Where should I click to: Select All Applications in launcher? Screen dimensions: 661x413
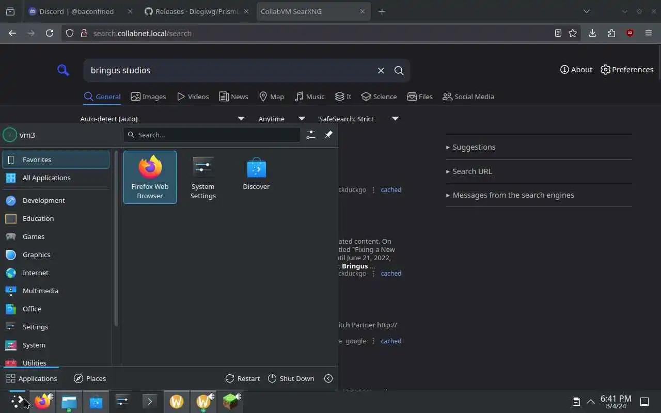pyautogui.click(x=56, y=178)
